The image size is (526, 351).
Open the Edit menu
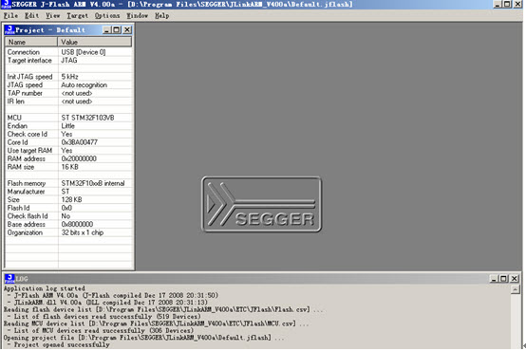click(x=31, y=15)
